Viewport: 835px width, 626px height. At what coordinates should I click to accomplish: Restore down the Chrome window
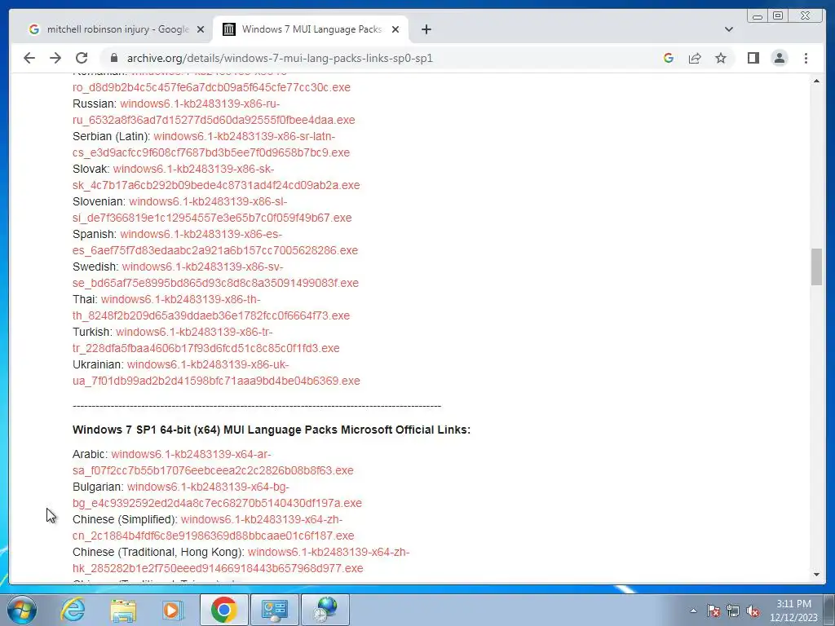click(778, 16)
